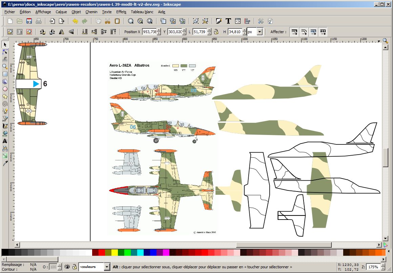Select the Star and polygon tool

click(x=5, y=96)
